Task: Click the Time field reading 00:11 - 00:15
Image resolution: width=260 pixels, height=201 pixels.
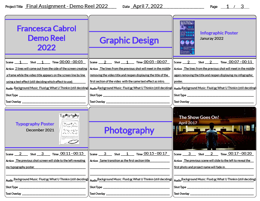Action: click(x=73, y=153)
